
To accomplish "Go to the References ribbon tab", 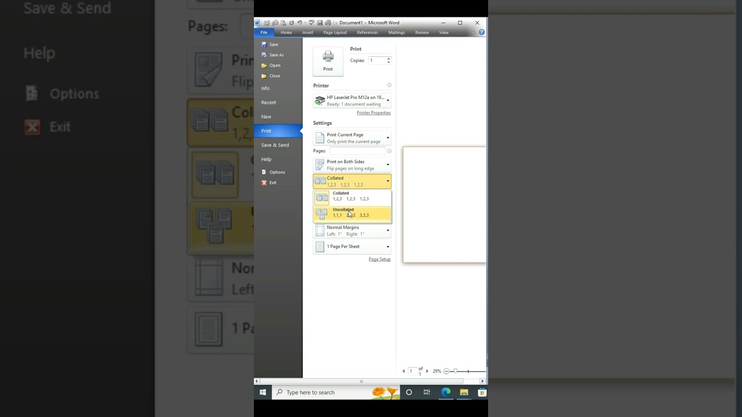I will [368, 32].
